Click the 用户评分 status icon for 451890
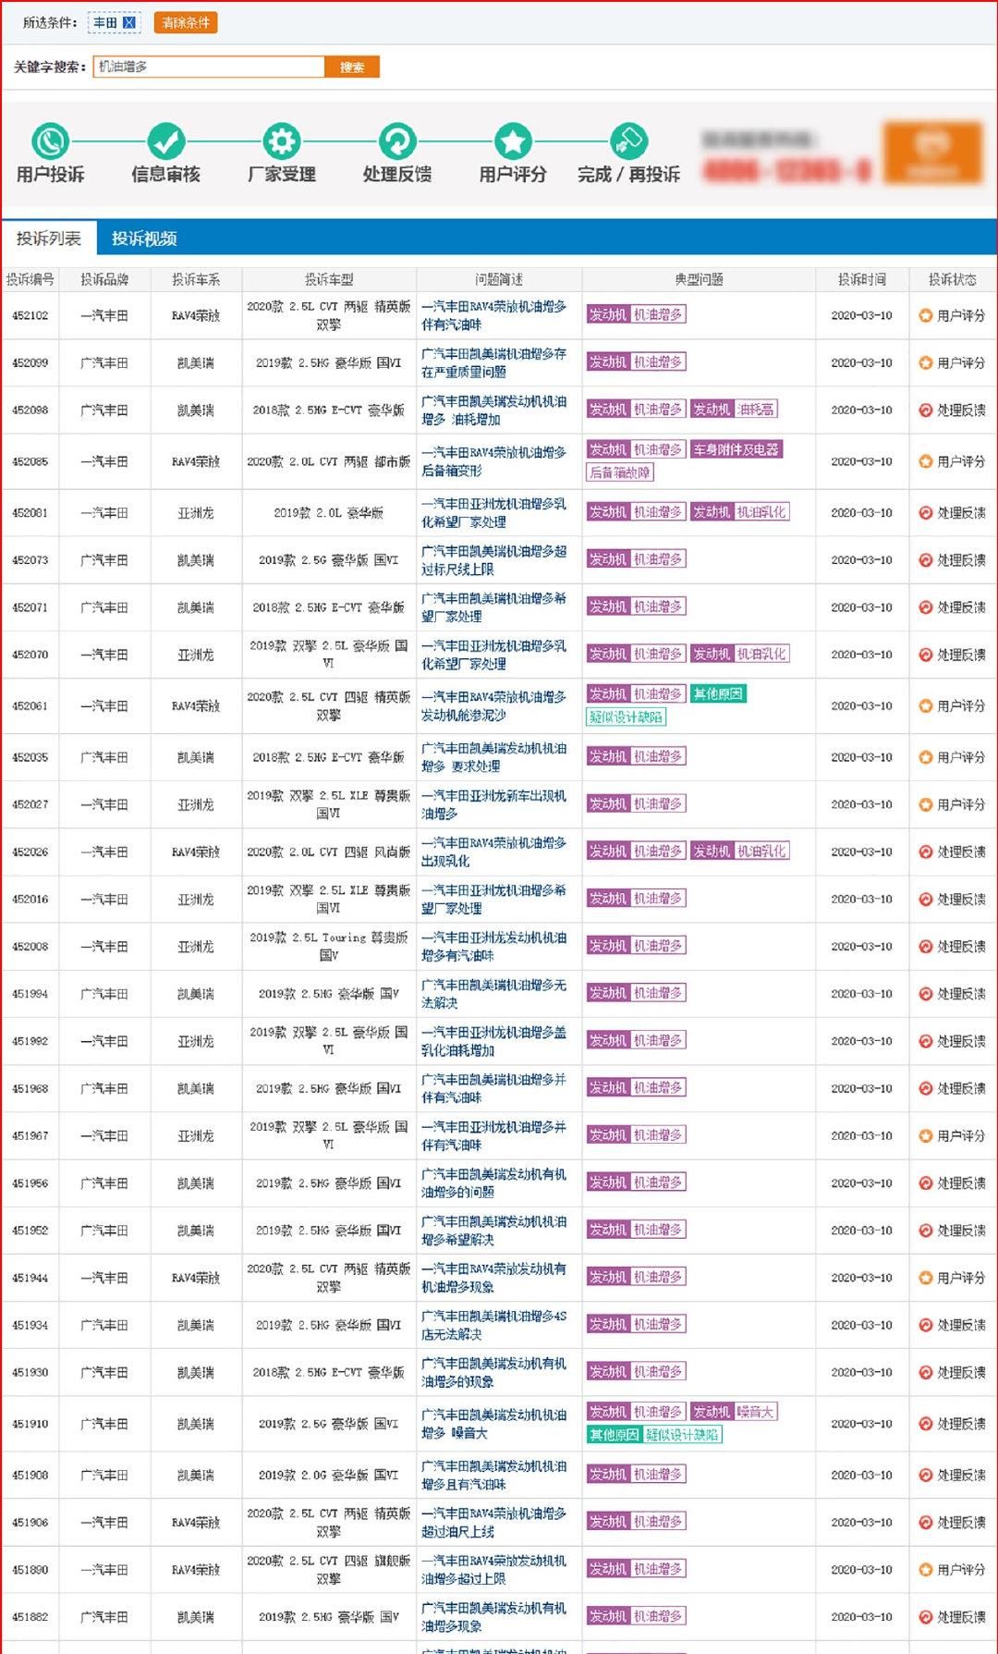Screen dimensions: 998x1654 click(925, 1569)
